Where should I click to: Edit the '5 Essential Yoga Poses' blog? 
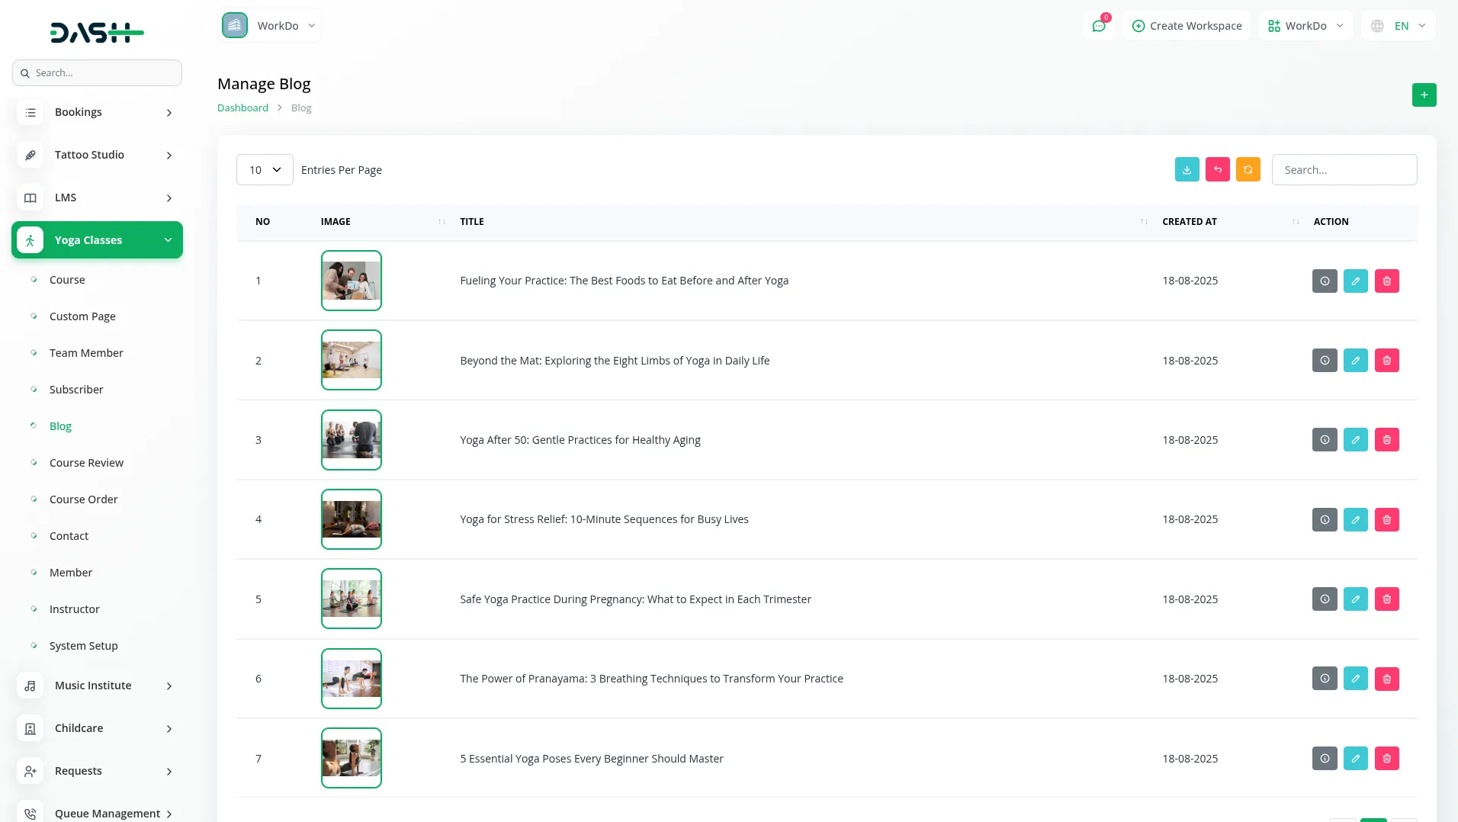coord(1355,759)
